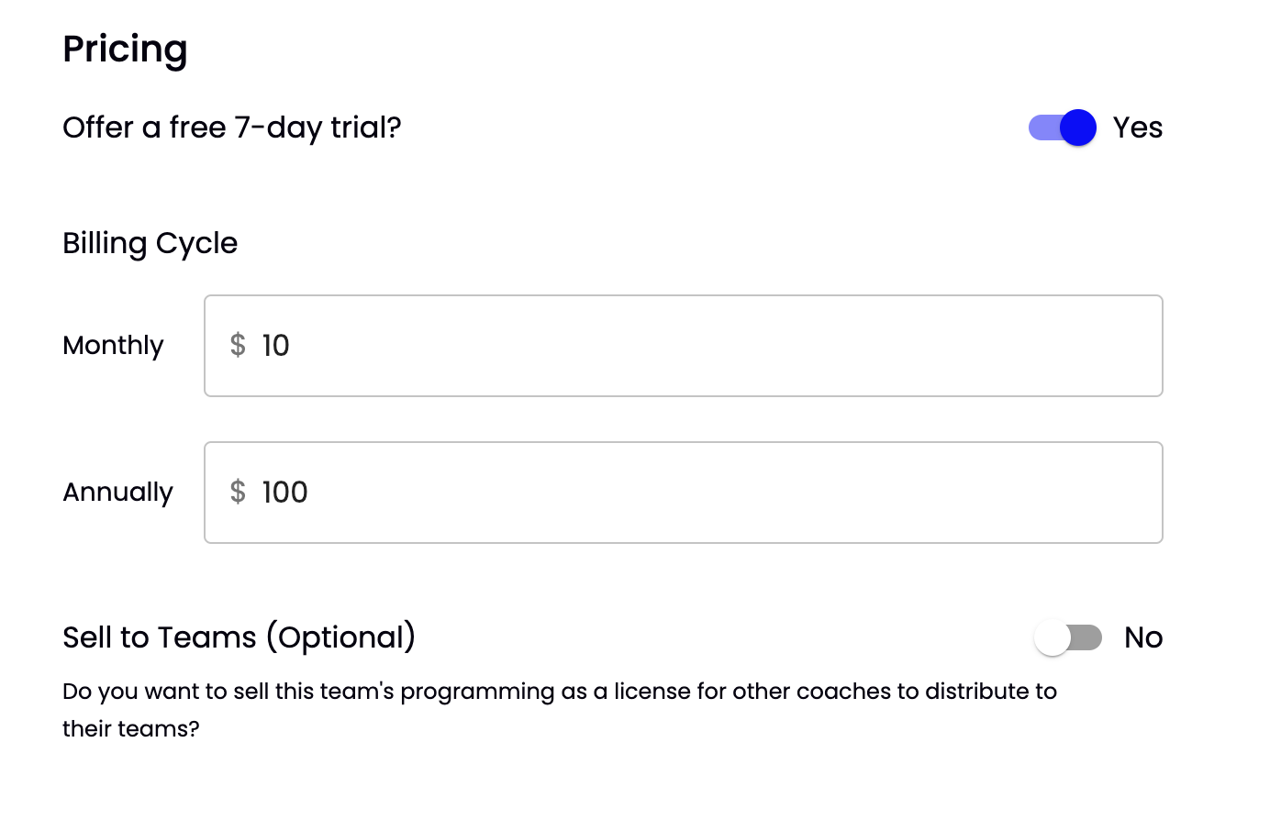This screenshot has height=831, width=1270.
Task: Click the No status text beside Teams toggle
Action: (x=1143, y=637)
